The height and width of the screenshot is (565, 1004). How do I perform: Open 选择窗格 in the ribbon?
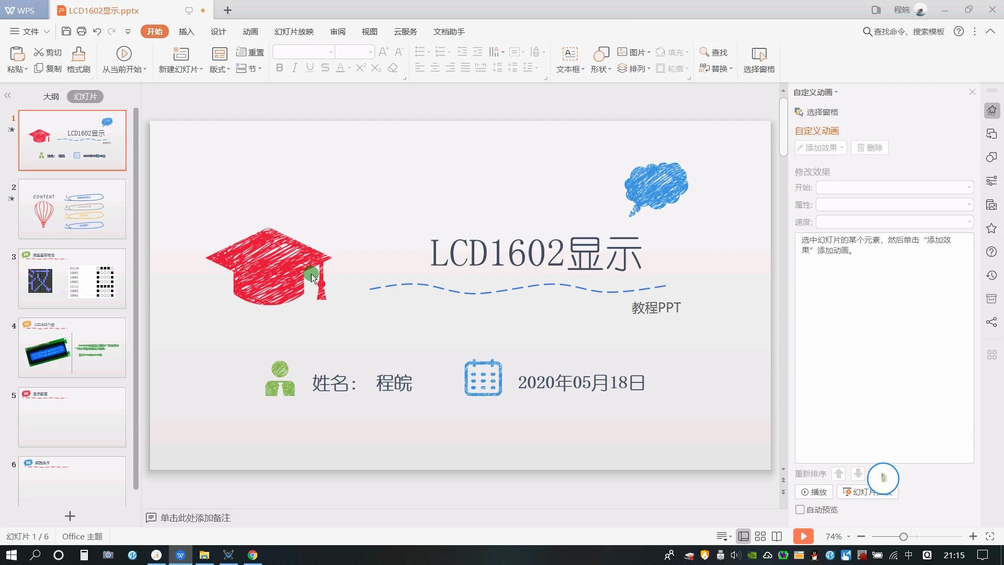tap(759, 59)
